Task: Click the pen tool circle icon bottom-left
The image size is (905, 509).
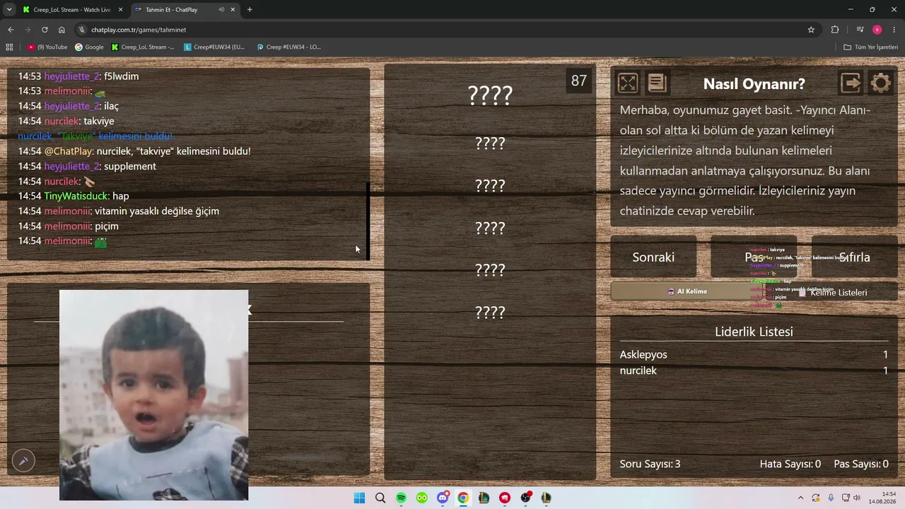Action: tap(23, 461)
